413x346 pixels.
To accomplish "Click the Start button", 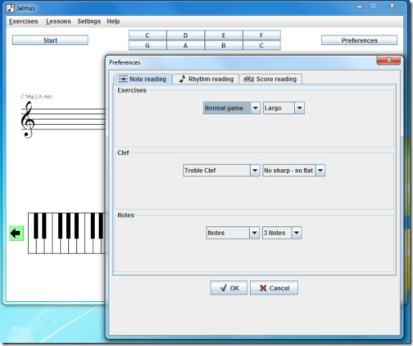I will (50, 40).
